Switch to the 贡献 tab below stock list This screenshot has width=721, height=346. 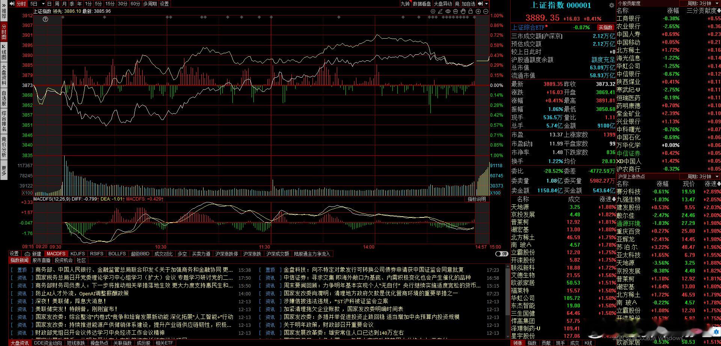546,343
